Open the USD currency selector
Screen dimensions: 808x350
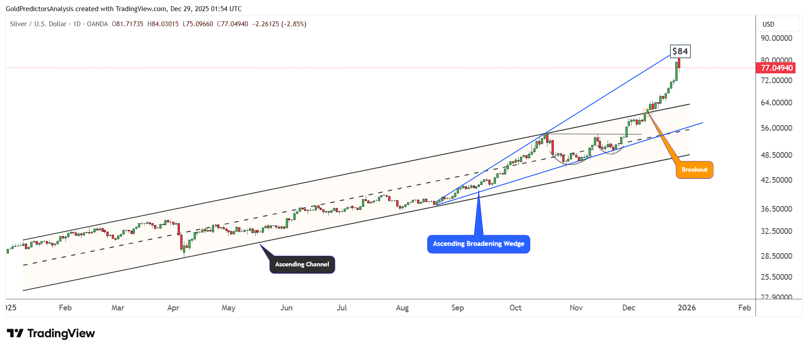[x=768, y=24]
